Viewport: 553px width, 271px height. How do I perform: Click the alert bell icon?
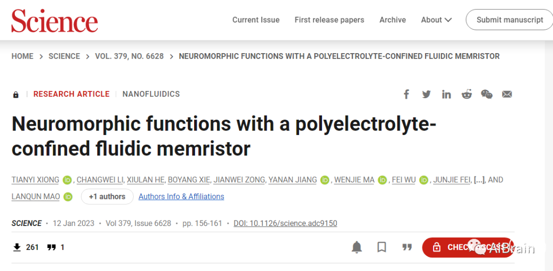pyautogui.click(x=357, y=247)
